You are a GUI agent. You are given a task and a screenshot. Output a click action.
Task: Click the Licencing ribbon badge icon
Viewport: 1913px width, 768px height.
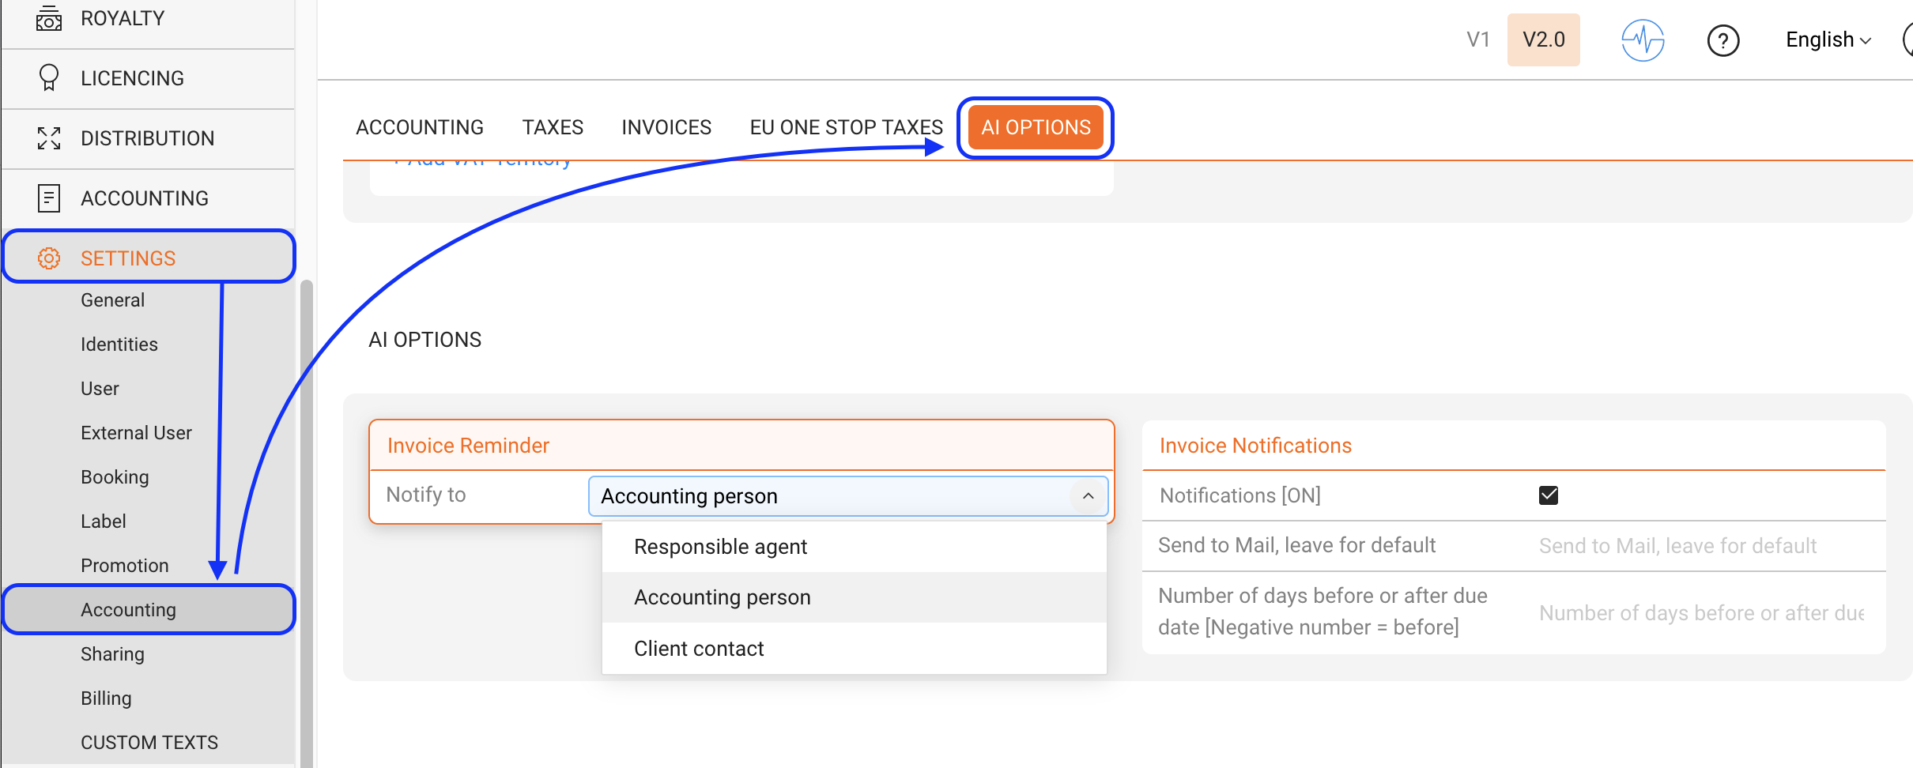[x=49, y=78]
